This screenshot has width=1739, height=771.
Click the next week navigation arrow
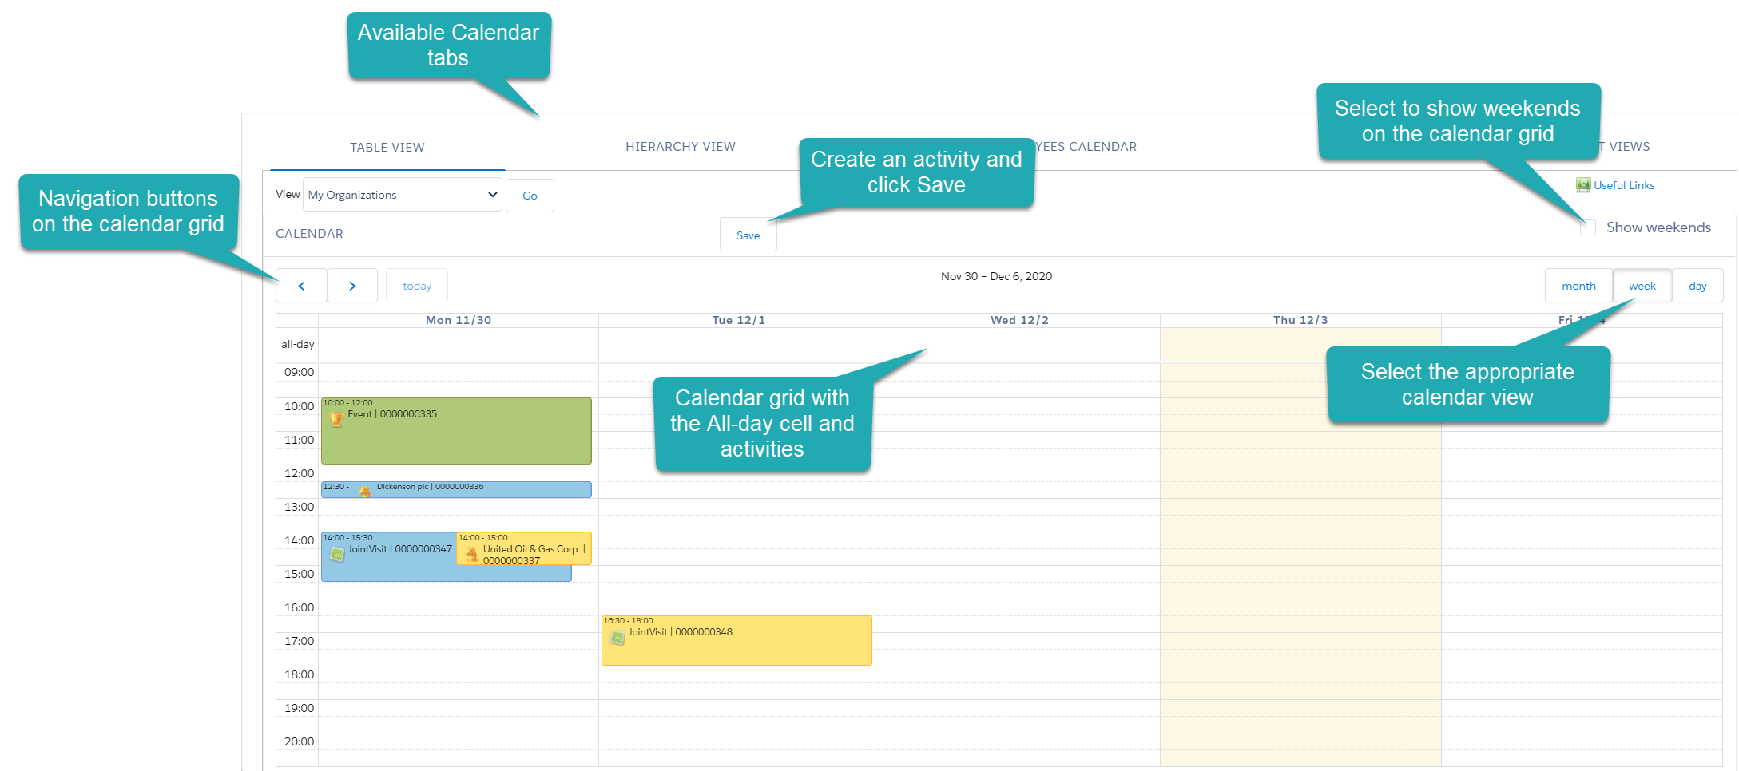point(352,285)
